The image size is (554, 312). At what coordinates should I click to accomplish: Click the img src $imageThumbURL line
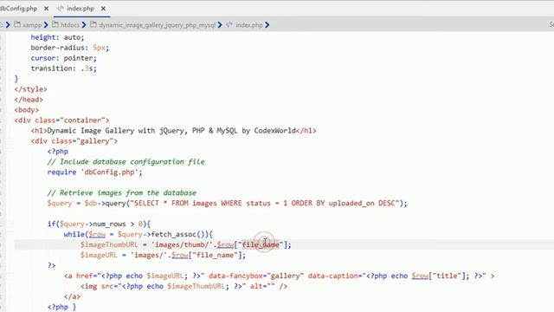click(184, 286)
